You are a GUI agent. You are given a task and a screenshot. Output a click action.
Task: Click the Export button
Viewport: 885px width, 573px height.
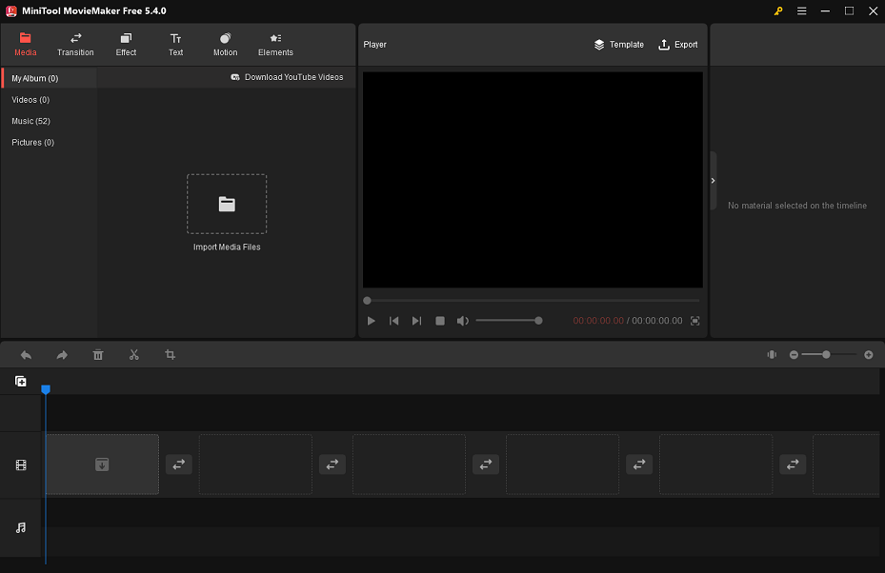click(x=678, y=45)
